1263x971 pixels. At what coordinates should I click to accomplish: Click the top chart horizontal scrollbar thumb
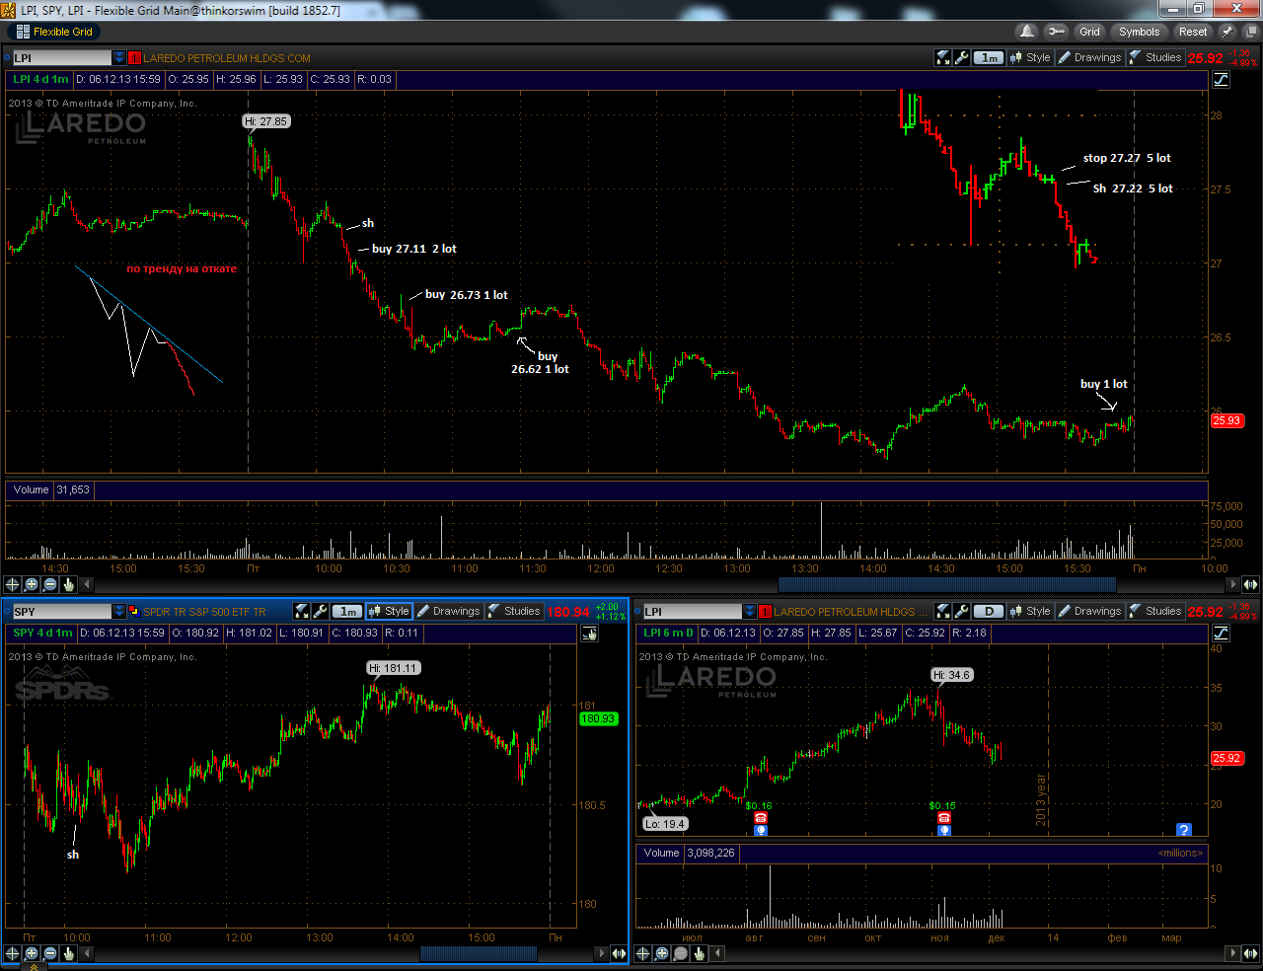(x=947, y=584)
